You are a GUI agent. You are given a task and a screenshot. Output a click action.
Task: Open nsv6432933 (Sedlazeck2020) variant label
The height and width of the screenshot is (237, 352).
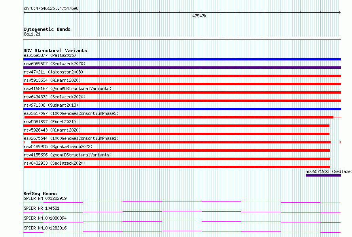[x=55, y=163]
